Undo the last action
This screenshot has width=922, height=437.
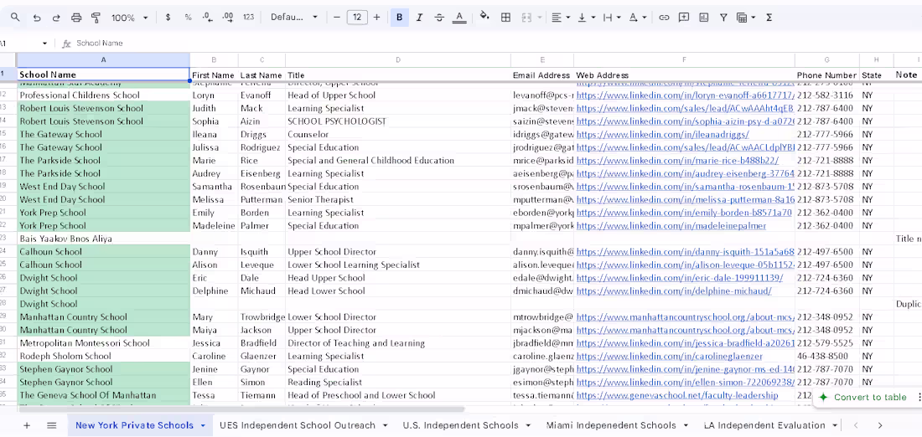[x=37, y=18]
